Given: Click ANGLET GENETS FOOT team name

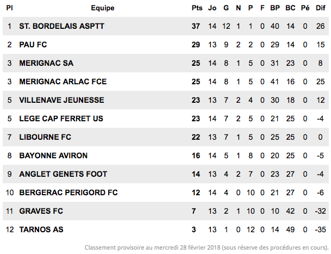Looking at the screenshot, I should coord(63,174).
